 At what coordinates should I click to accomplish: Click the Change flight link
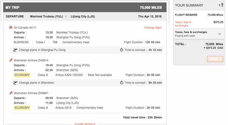click(x=153, y=27)
